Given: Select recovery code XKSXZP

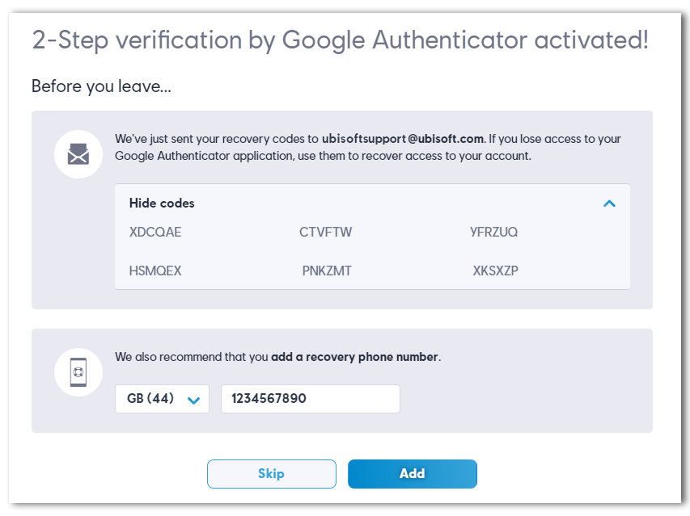Looking at the screenshot, I should pos(496,271).
